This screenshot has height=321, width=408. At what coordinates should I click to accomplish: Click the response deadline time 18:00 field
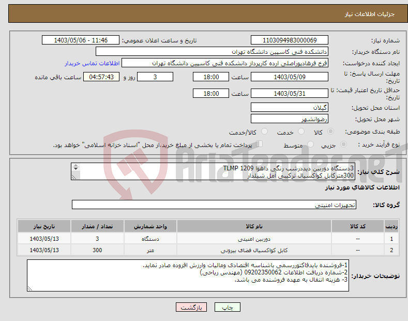click(211, 77)
